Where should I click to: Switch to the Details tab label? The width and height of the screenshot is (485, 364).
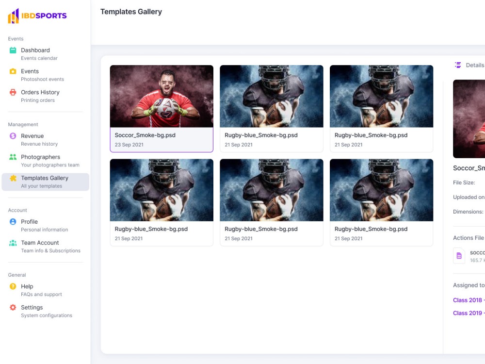click(x=475, y=65)
